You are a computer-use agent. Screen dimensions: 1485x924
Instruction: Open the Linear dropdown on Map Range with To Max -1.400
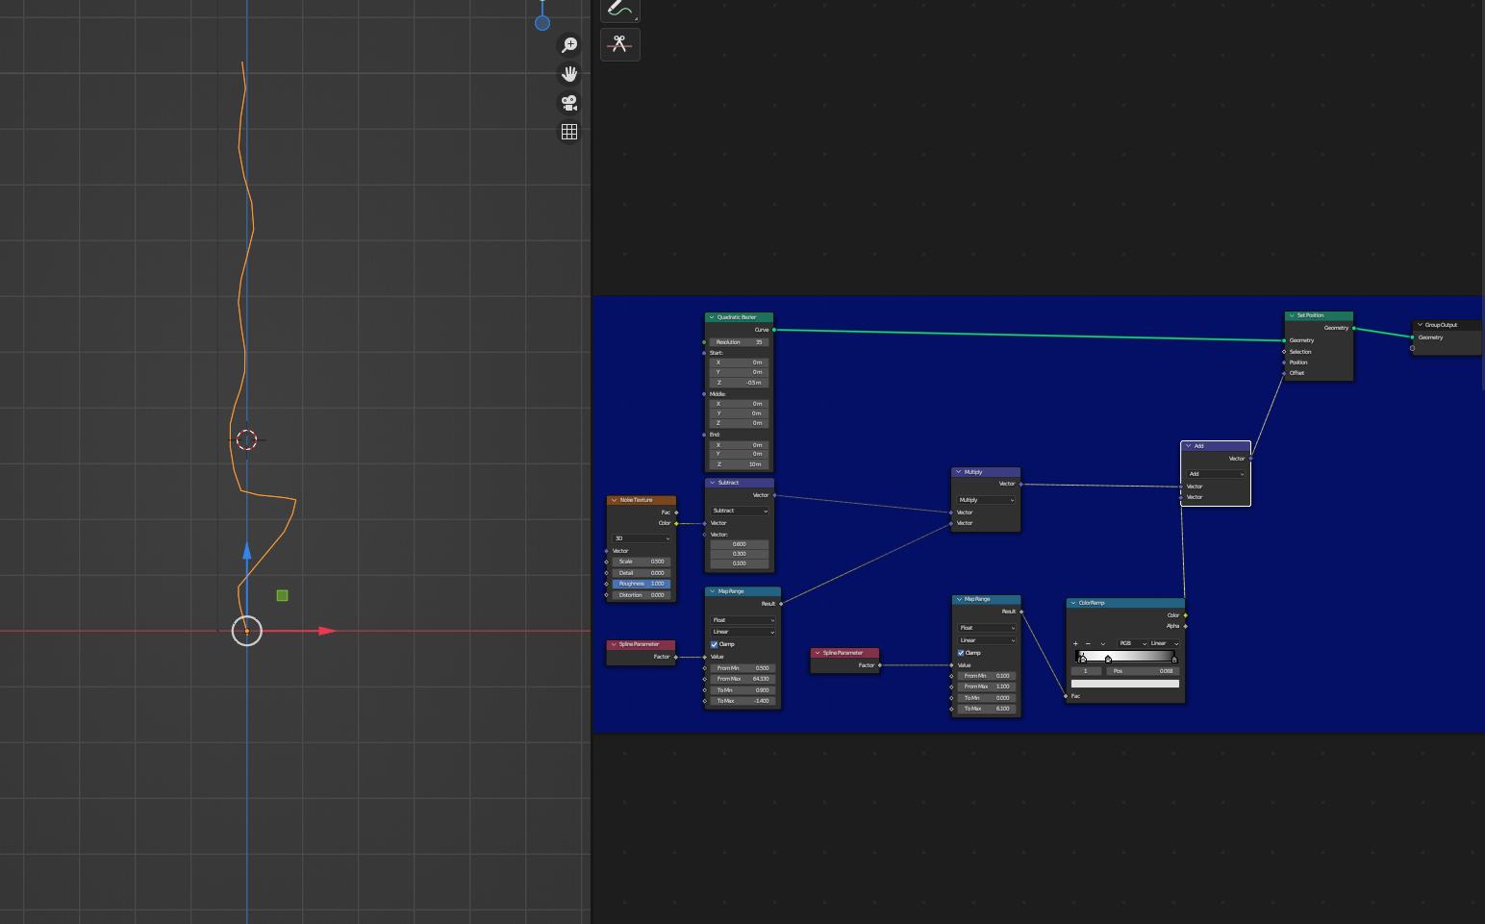(x=742, y=632)
